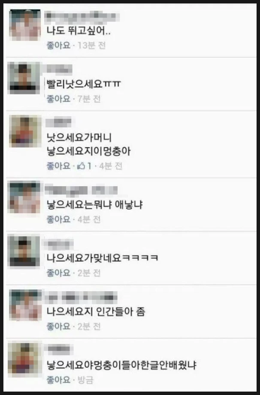
Task: Select the '13분 전' timestamp
Action: coord(91,45)
